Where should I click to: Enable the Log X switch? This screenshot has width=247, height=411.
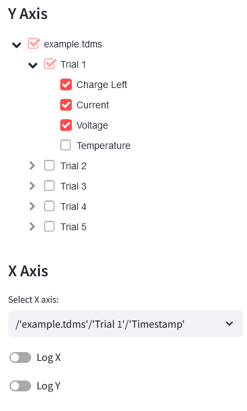pyautogui.click(x=20, y=358)
